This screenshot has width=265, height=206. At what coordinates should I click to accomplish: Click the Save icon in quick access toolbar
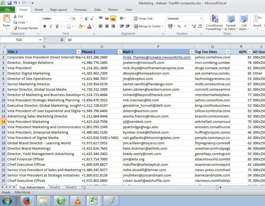tap(9, 3)
